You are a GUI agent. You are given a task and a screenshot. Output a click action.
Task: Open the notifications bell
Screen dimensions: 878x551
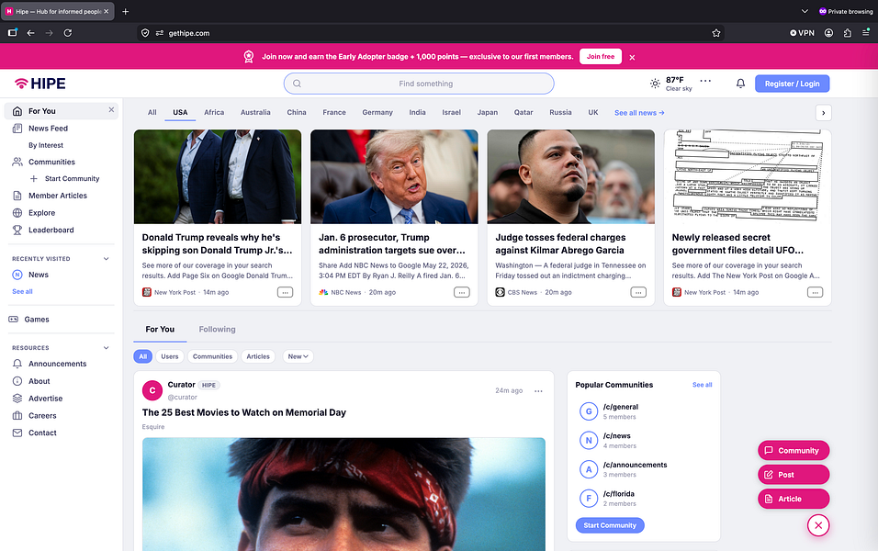click(x=740, y=84)
